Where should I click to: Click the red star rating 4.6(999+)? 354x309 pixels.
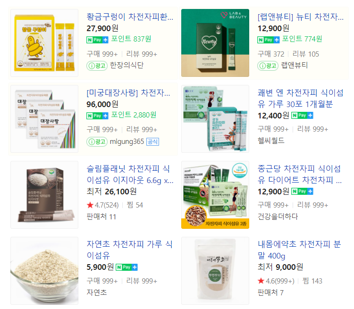point(276,281)
